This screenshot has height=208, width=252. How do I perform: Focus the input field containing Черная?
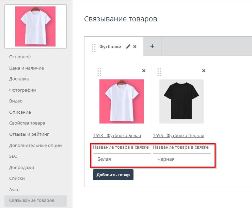pyautogui.click(x=182, y=159)
